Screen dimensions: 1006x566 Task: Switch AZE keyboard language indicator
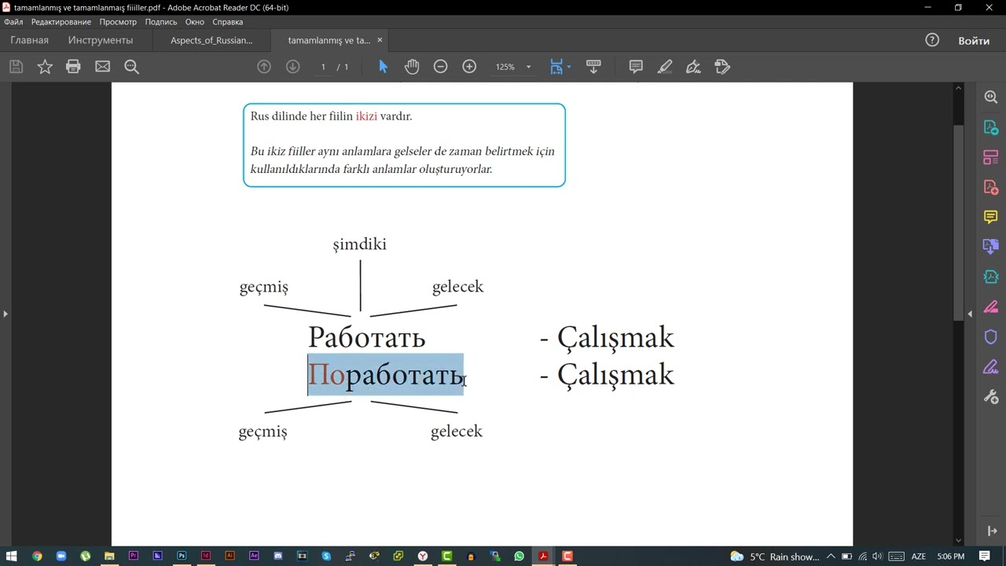[x=918, y=557]
